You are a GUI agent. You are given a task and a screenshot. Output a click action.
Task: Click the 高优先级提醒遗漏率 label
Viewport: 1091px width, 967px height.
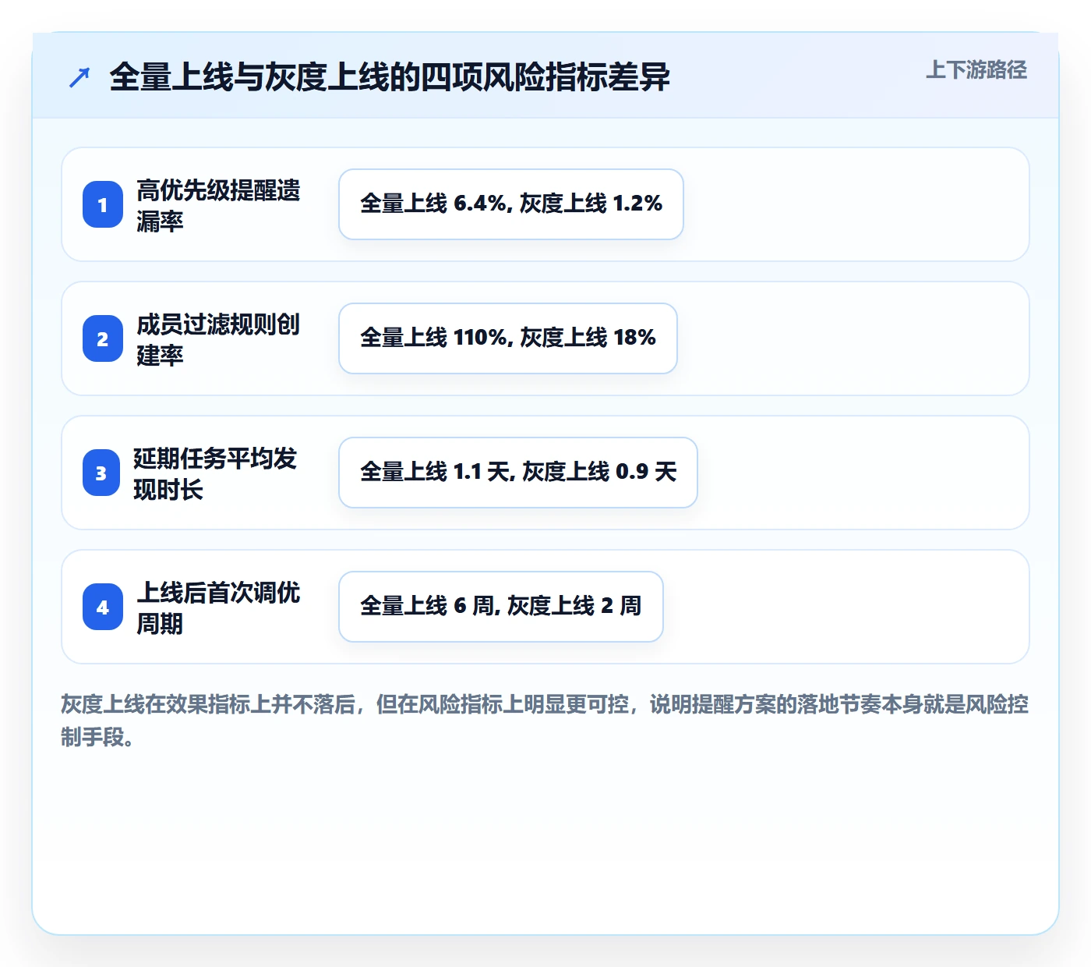pyautogui.click(x=218, y=205)
